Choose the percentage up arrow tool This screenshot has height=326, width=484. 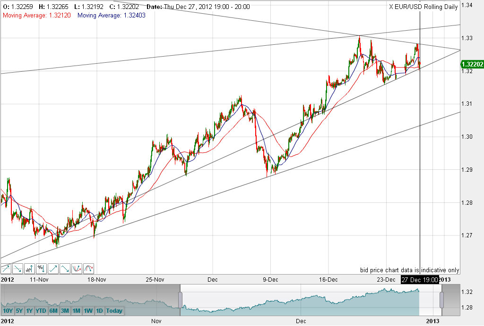30,269
